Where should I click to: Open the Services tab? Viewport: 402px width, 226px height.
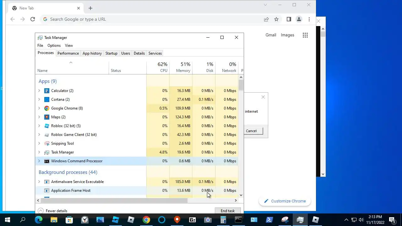pos(155,53)
